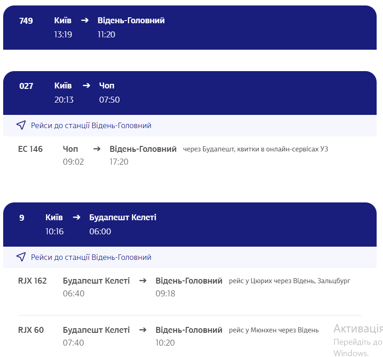Click the navigation arrow icon under train 027
383x357 pixels.
coord(21,125)
